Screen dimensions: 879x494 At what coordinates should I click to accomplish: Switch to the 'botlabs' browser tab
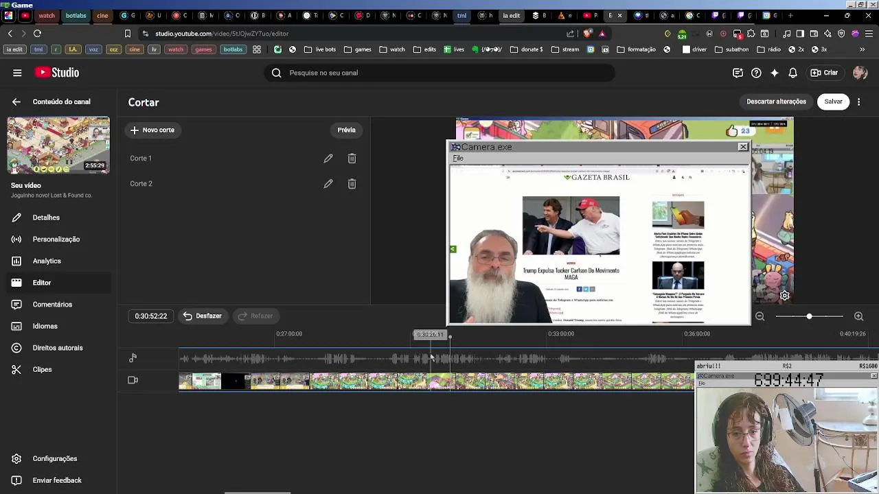[x=76, y=15]
